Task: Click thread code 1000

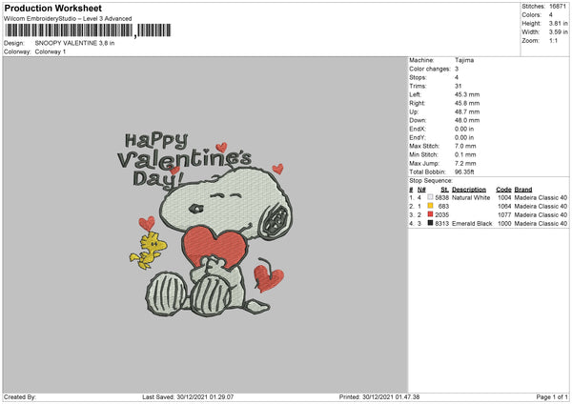Action: pyautogui.click(x=504, y=223)
